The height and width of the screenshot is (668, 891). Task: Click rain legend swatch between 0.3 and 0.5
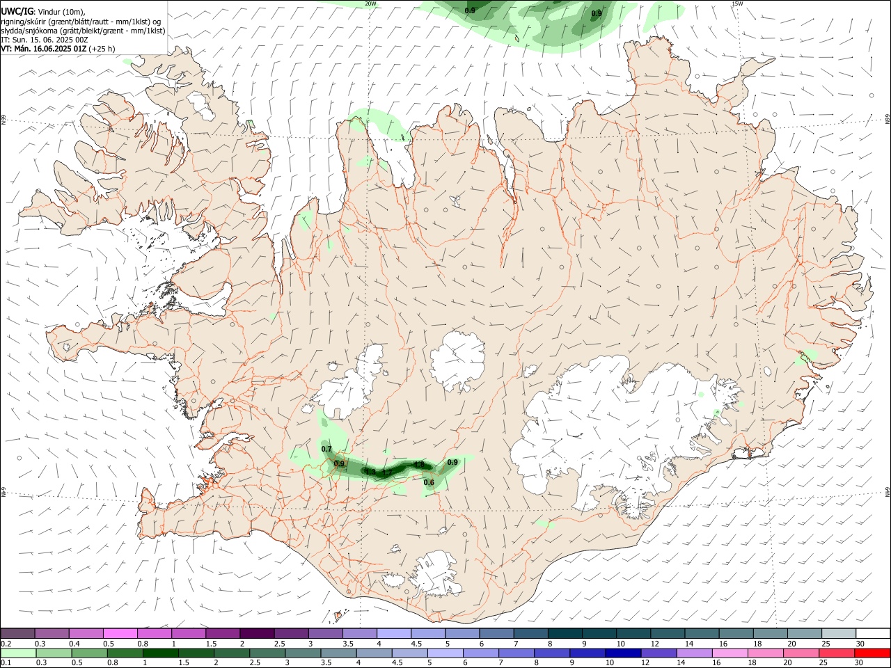[x=54, y=653]
